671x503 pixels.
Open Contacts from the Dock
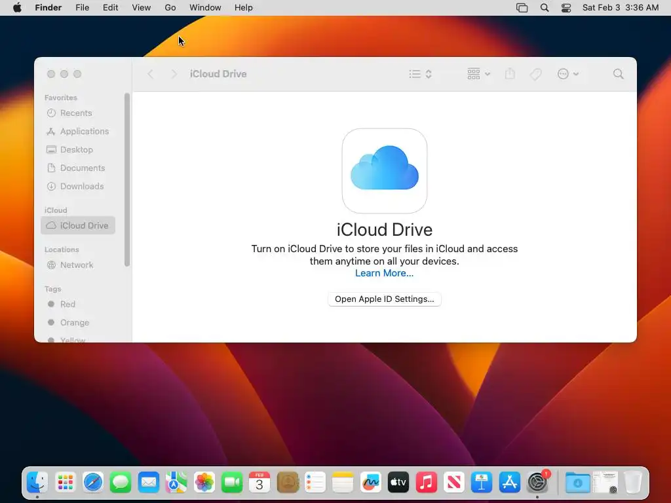[288, 483]
